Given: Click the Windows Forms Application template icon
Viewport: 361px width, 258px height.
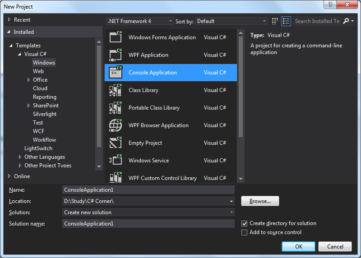Looking at the screenshot, I should click(x=116, y=37).
